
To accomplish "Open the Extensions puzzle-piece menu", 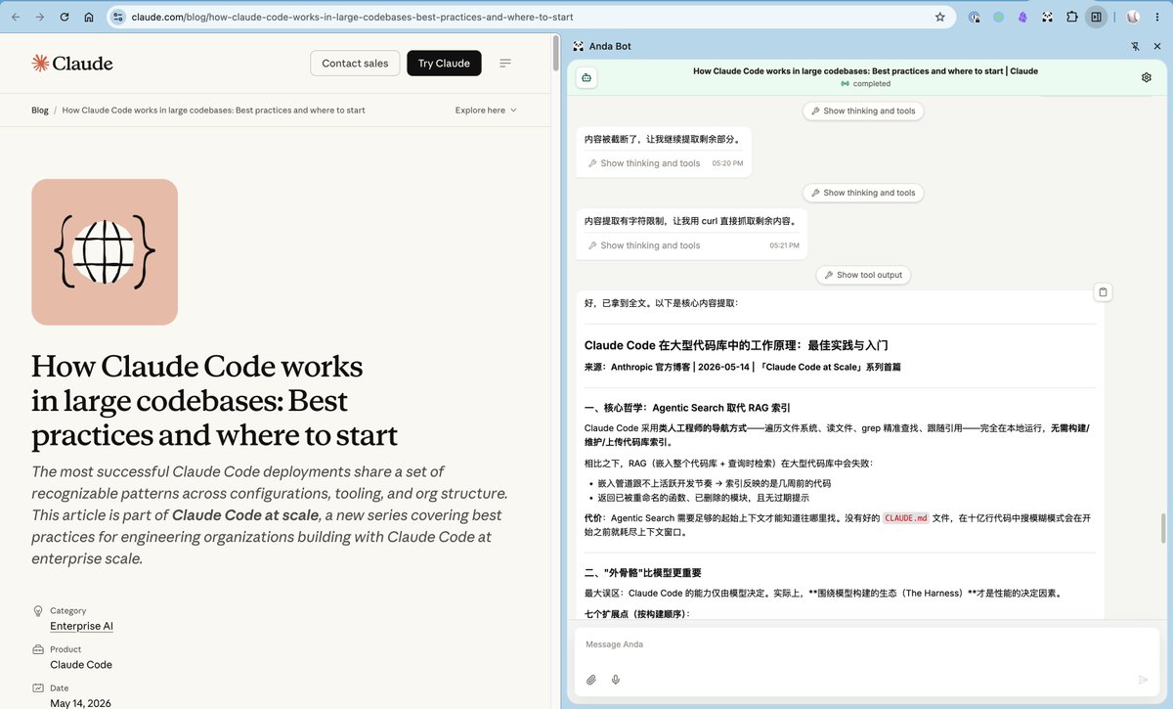I will click(x=1072, y=17).
